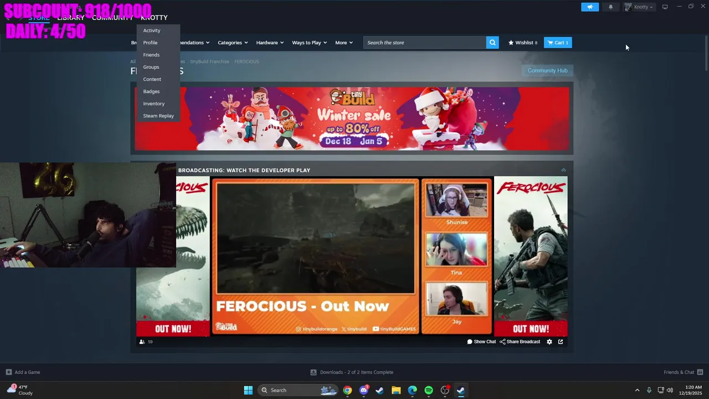Select Inventory from the dropdown menu
This screenshot has width=709, height=399.
coord(154,104)
